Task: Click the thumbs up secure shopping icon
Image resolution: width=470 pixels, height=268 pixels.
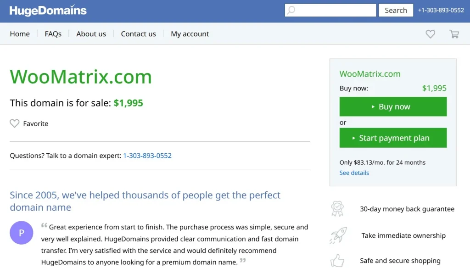Action: pos(337,261)
